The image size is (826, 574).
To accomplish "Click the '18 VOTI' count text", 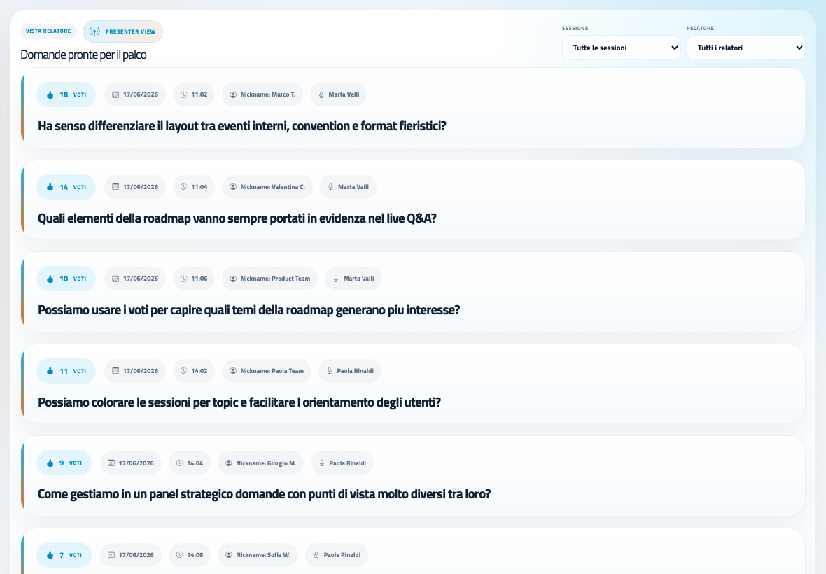I will coord(73,94).
